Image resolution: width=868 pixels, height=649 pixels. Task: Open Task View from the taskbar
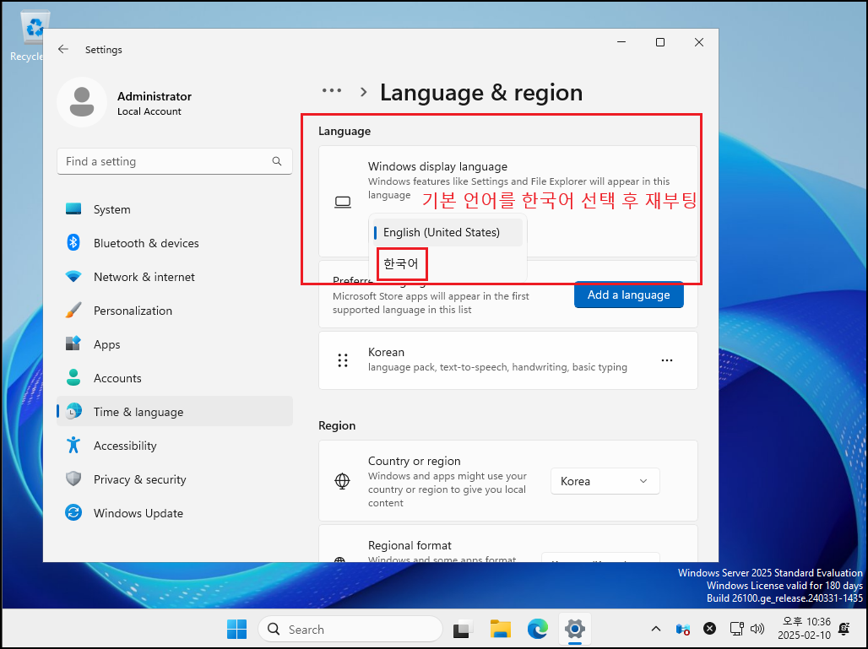[463, 630]
